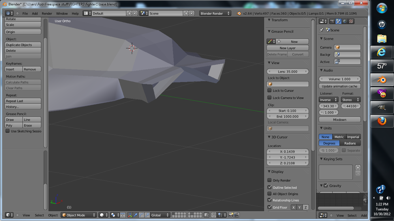
Task: Click the Repeat Last button
Action: click(x=23, y=101)
